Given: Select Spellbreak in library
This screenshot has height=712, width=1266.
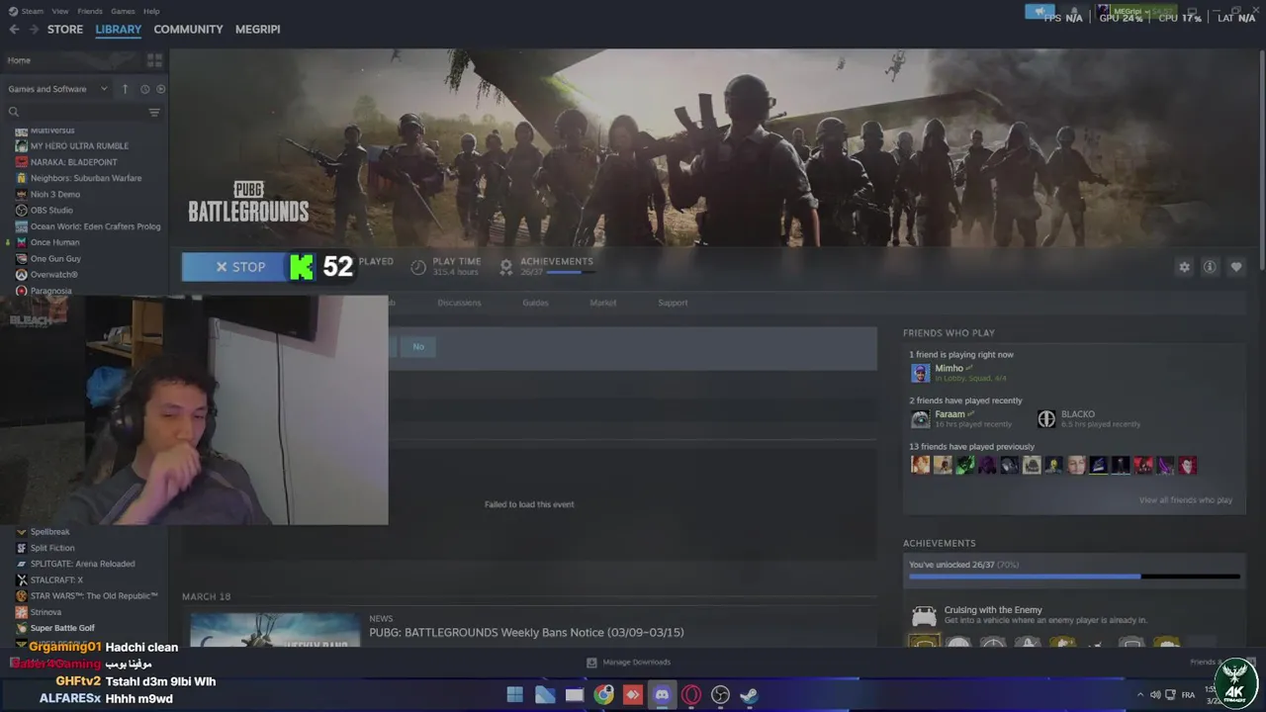Looking at the screenshot, I should coord(49,532).
